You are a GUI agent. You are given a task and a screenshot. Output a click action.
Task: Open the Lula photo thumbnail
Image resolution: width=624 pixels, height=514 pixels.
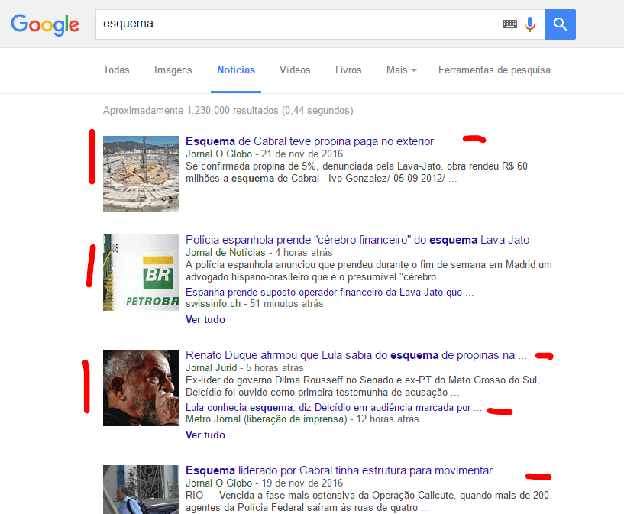pos(141,388)
